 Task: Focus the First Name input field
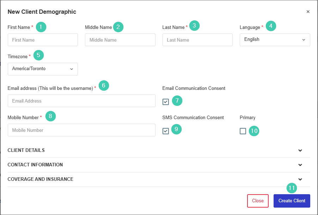pyautogui.click(x=43, y=40)
